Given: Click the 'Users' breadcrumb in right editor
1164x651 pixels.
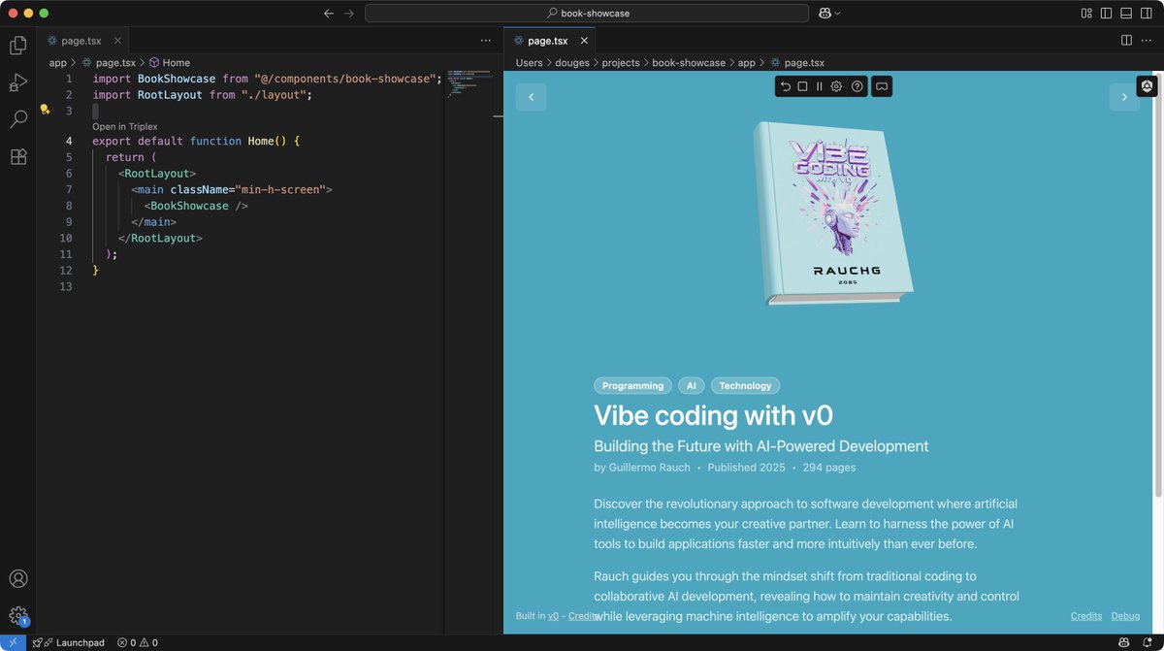Looking at the screenshot, I should click(x=530, y=62).
